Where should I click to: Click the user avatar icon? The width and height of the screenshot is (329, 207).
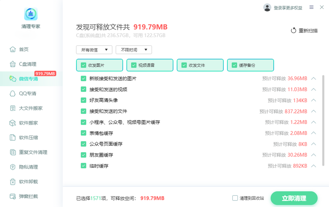267,8
